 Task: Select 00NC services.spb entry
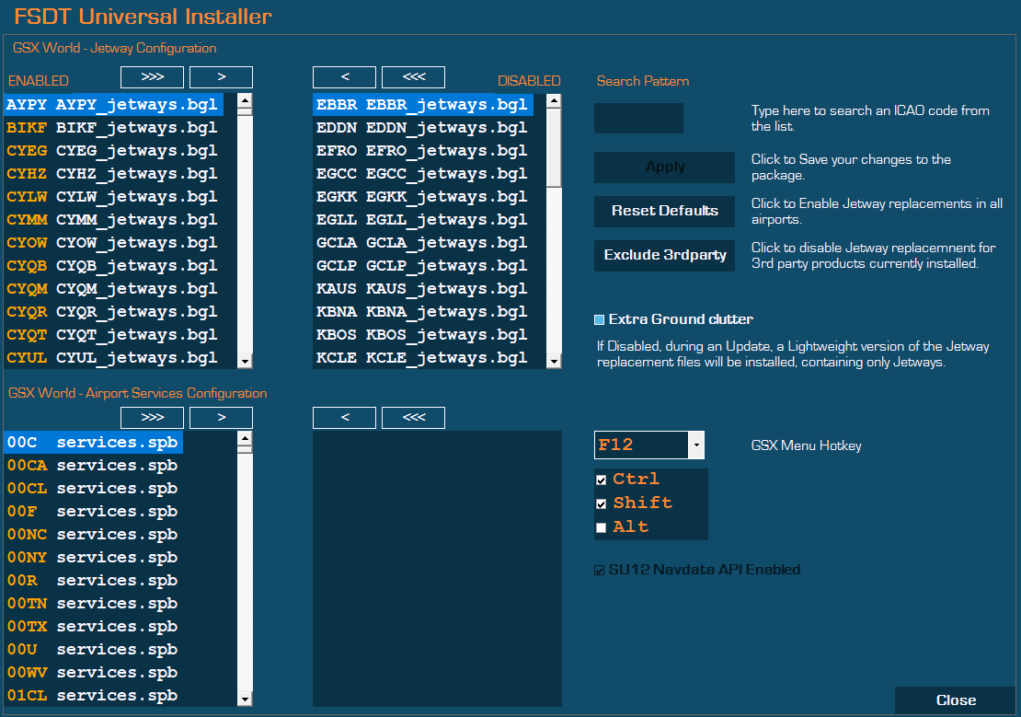[93, 535]
